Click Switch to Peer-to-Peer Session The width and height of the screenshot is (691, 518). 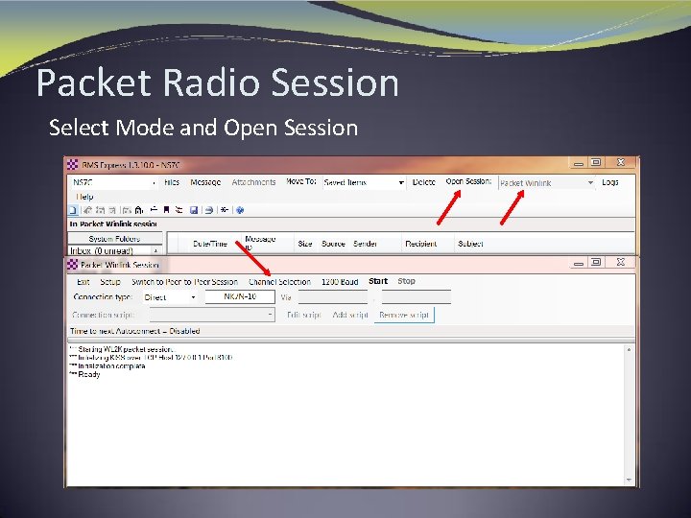coord(184,282)
